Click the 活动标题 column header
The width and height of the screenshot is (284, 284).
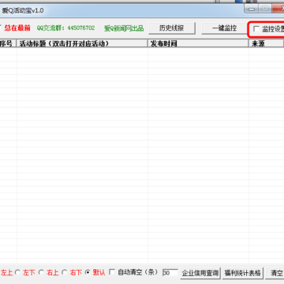click(82, 43)
